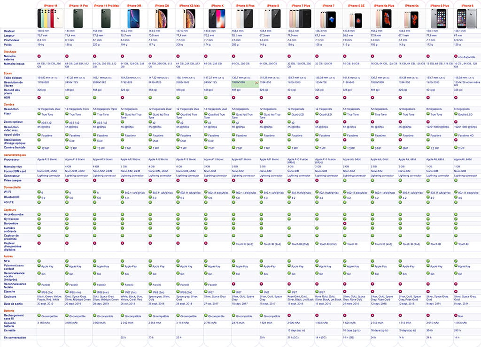This screenshot has height=347, width=481.
Task: Click the '2688x1242' resolution for iPhone 11 Pro Max
Action: click(100, 83)
